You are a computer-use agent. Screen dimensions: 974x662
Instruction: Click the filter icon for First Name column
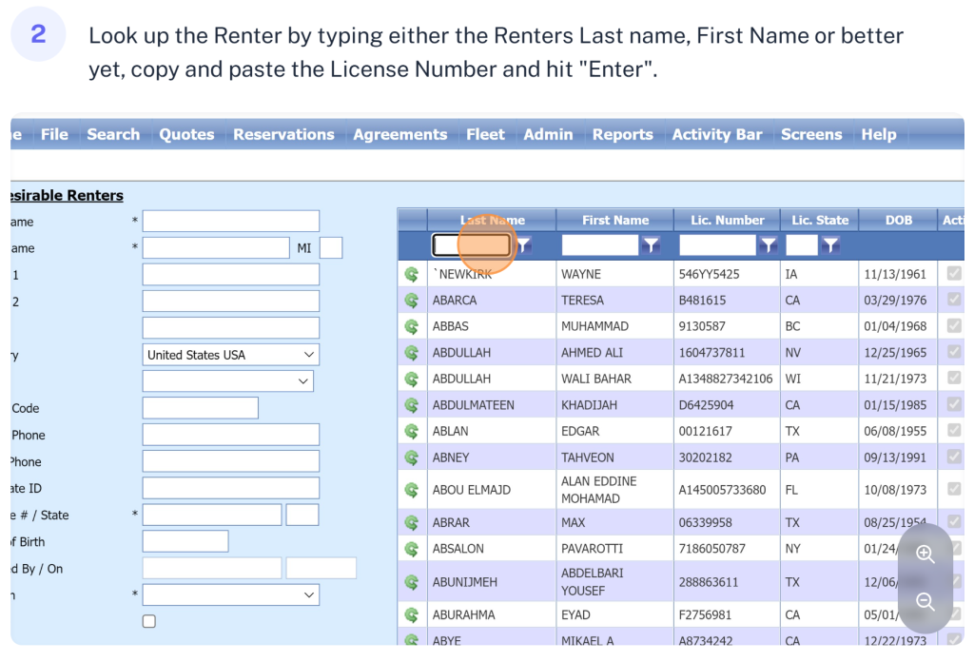tap(651, 245)
